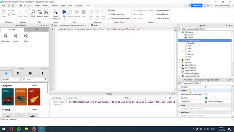This screenshot has height=132, width=234.
Task: Toggle the Neutral property checkbox
Action: pyautogui.click(x=206, y=98)
